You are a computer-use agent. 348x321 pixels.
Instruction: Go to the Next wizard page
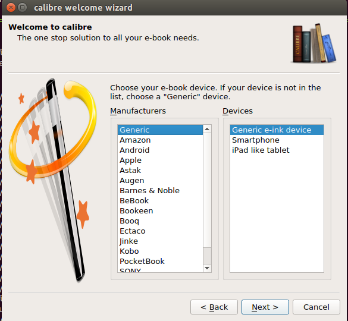coord(265,307)
